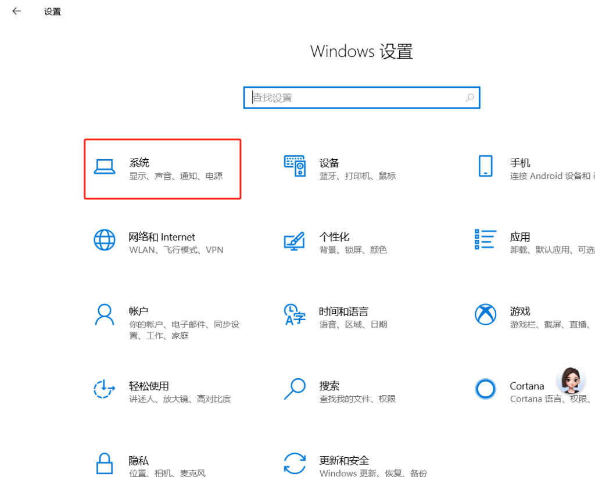Click the padlock icon for 隐私
The image size is (595, 477).
click(x=105, y=463)
